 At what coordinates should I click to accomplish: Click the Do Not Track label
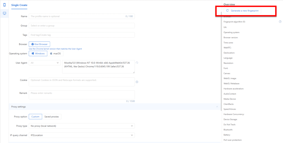coord(230,125)
